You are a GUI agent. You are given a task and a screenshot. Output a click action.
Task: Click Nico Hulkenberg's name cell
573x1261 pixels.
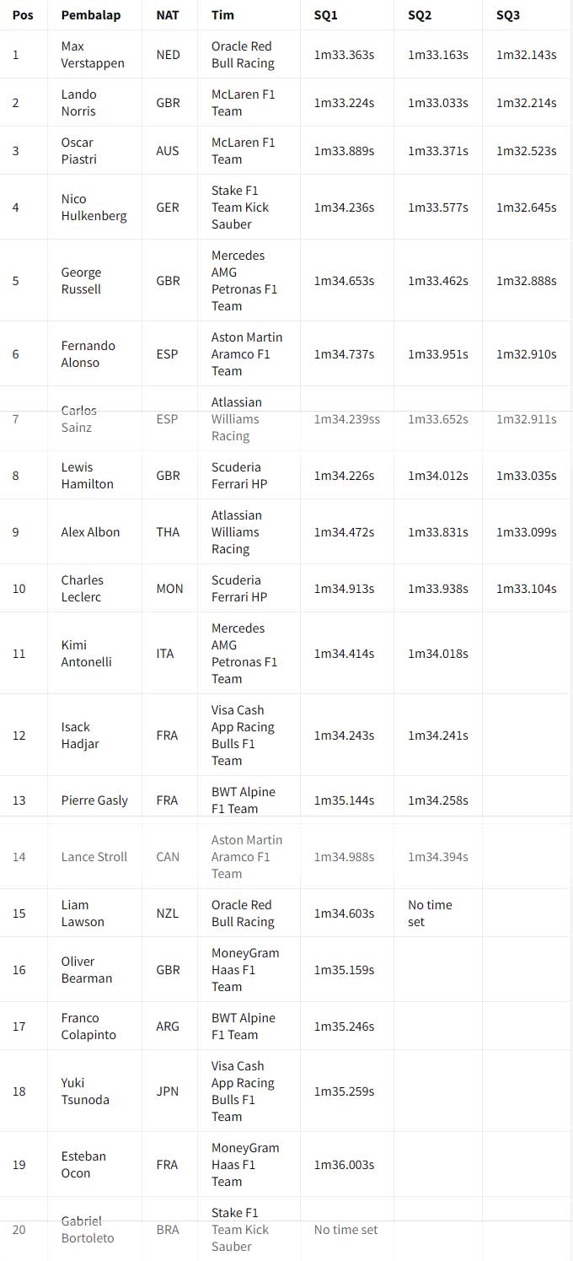coord(94,207)
